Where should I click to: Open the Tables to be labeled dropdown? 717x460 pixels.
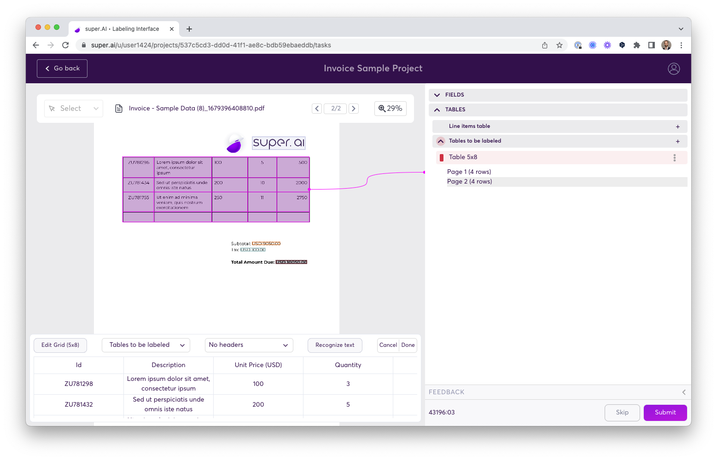[x=146, y=345]
